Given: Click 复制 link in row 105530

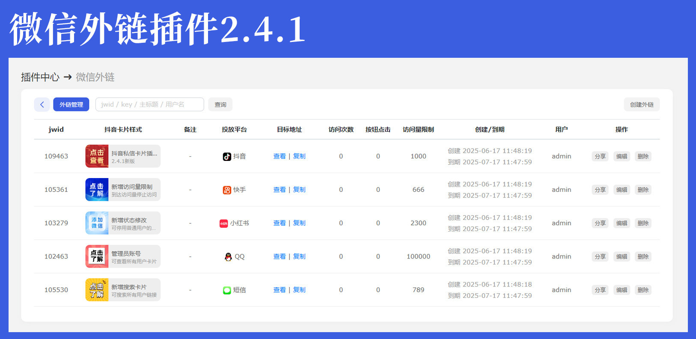Looking at the screenshot, I should (x=299, y=290).
